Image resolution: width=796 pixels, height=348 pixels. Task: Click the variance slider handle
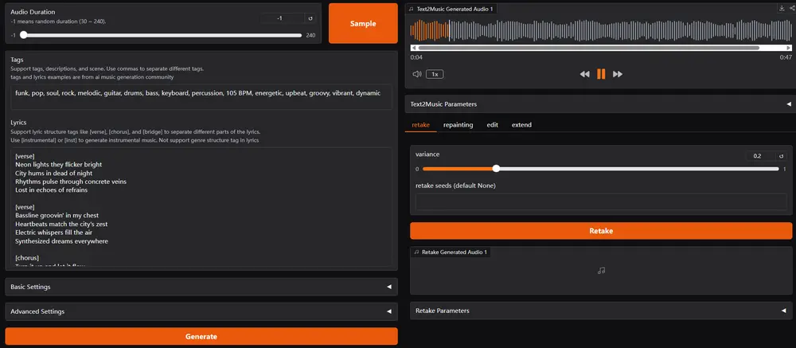pyautogui.click(x=496, y=169)
